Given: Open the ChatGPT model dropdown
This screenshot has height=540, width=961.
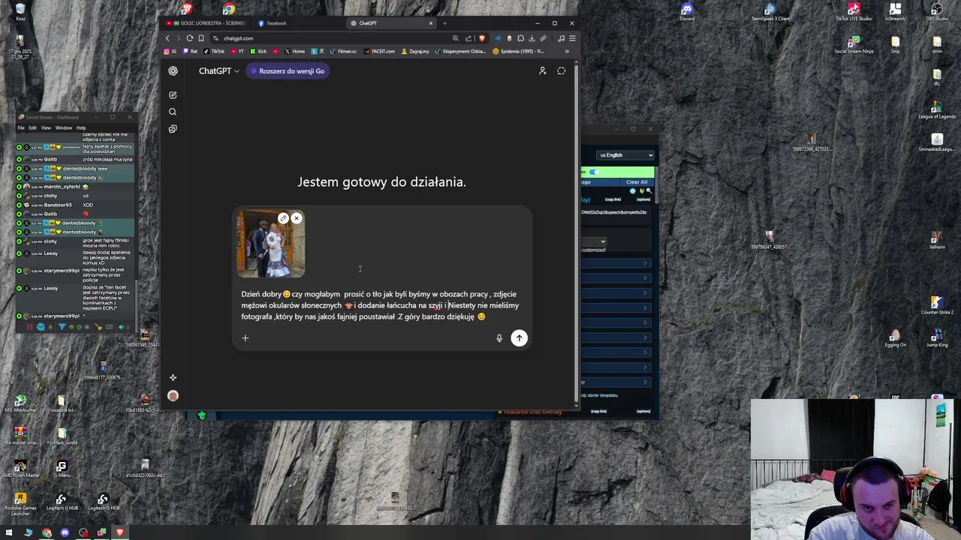Looking at the screenshot, I should [x=218, y=70].
